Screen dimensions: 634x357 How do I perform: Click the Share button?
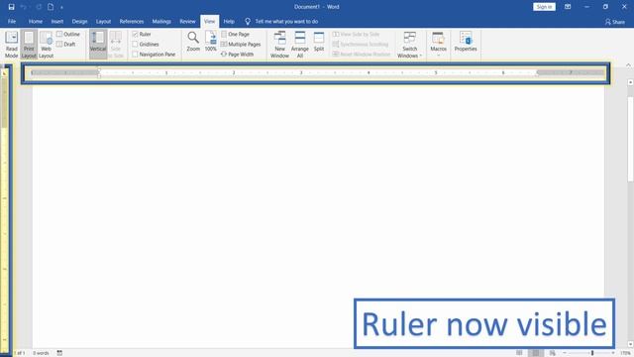tap(615, 22)
